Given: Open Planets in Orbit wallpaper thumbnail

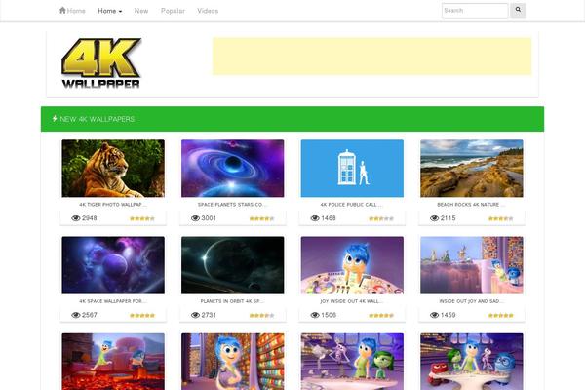Looking at the screenshot, I should tap(232, 265).
